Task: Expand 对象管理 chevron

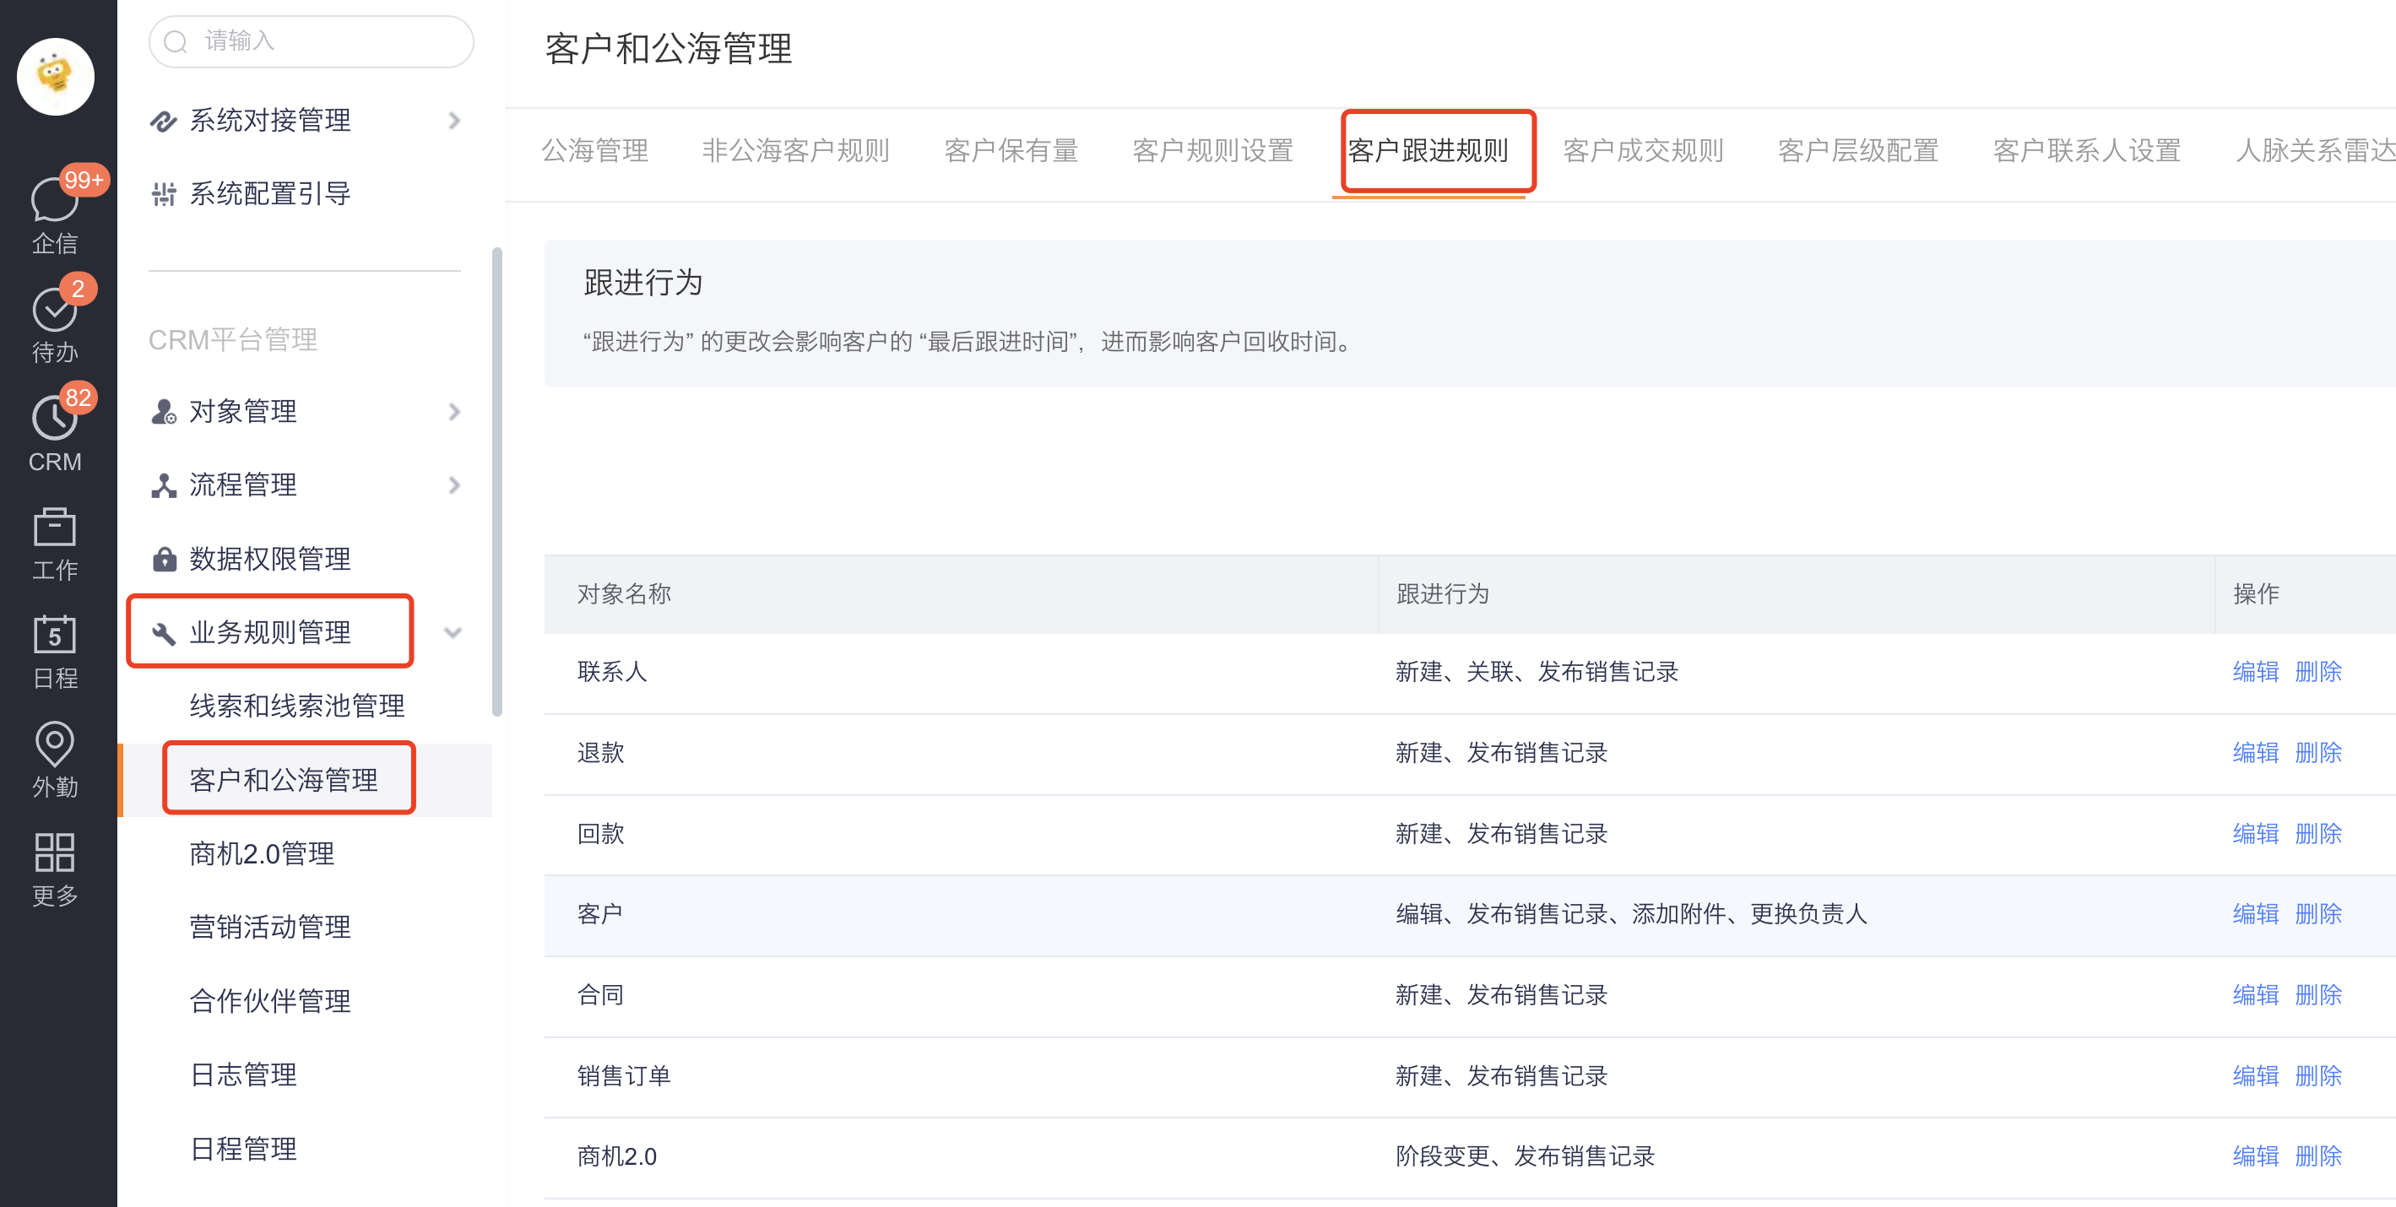Action: click(x=454, y=412)
